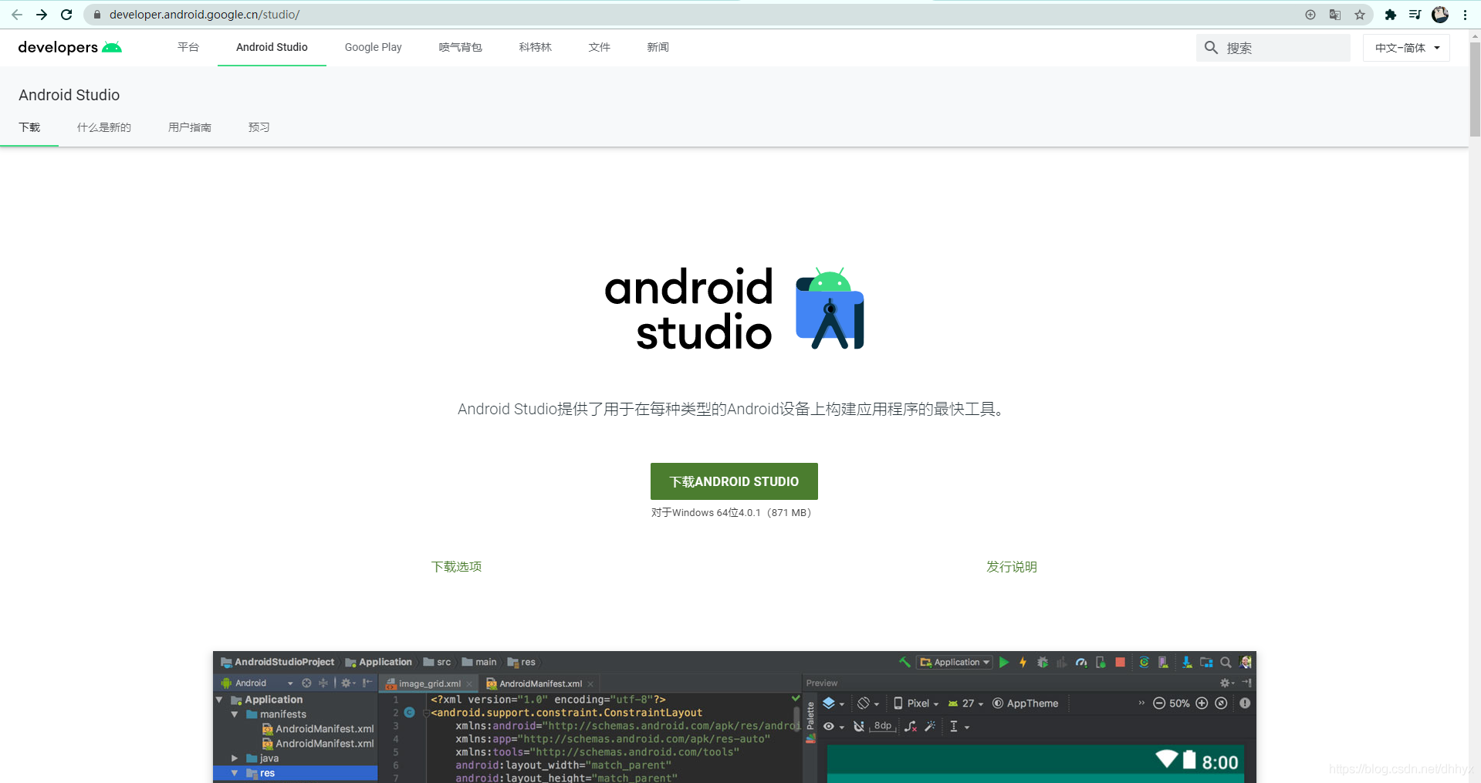Screen dimensions: 1481x783
Task: Open the media control playlist icon
Action: click(1415, 15)
